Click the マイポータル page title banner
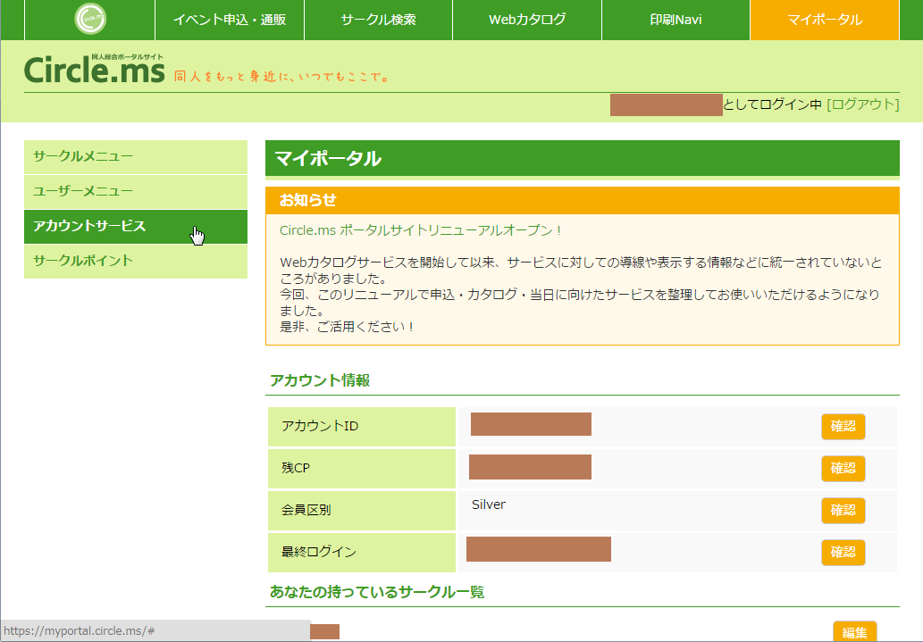The height and width of the screenshot is (642, 923). click(x=583, y=158)
